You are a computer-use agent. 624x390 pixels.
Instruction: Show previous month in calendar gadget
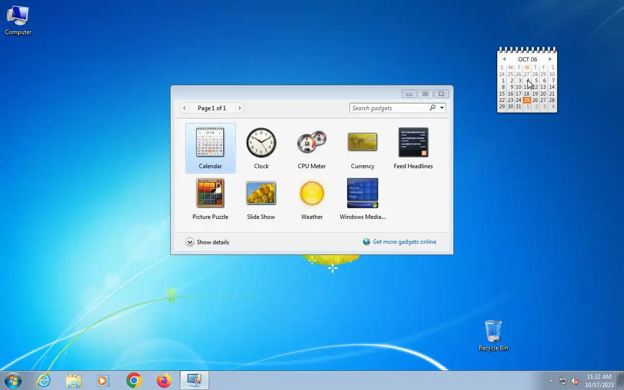(504, 59)
